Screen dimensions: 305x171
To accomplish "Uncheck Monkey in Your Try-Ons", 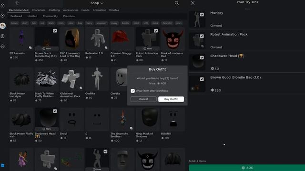I will [202, 15].
